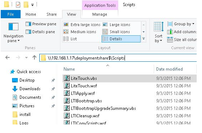
Task: Choose Medium icons layout
Action: click(80, 32)
